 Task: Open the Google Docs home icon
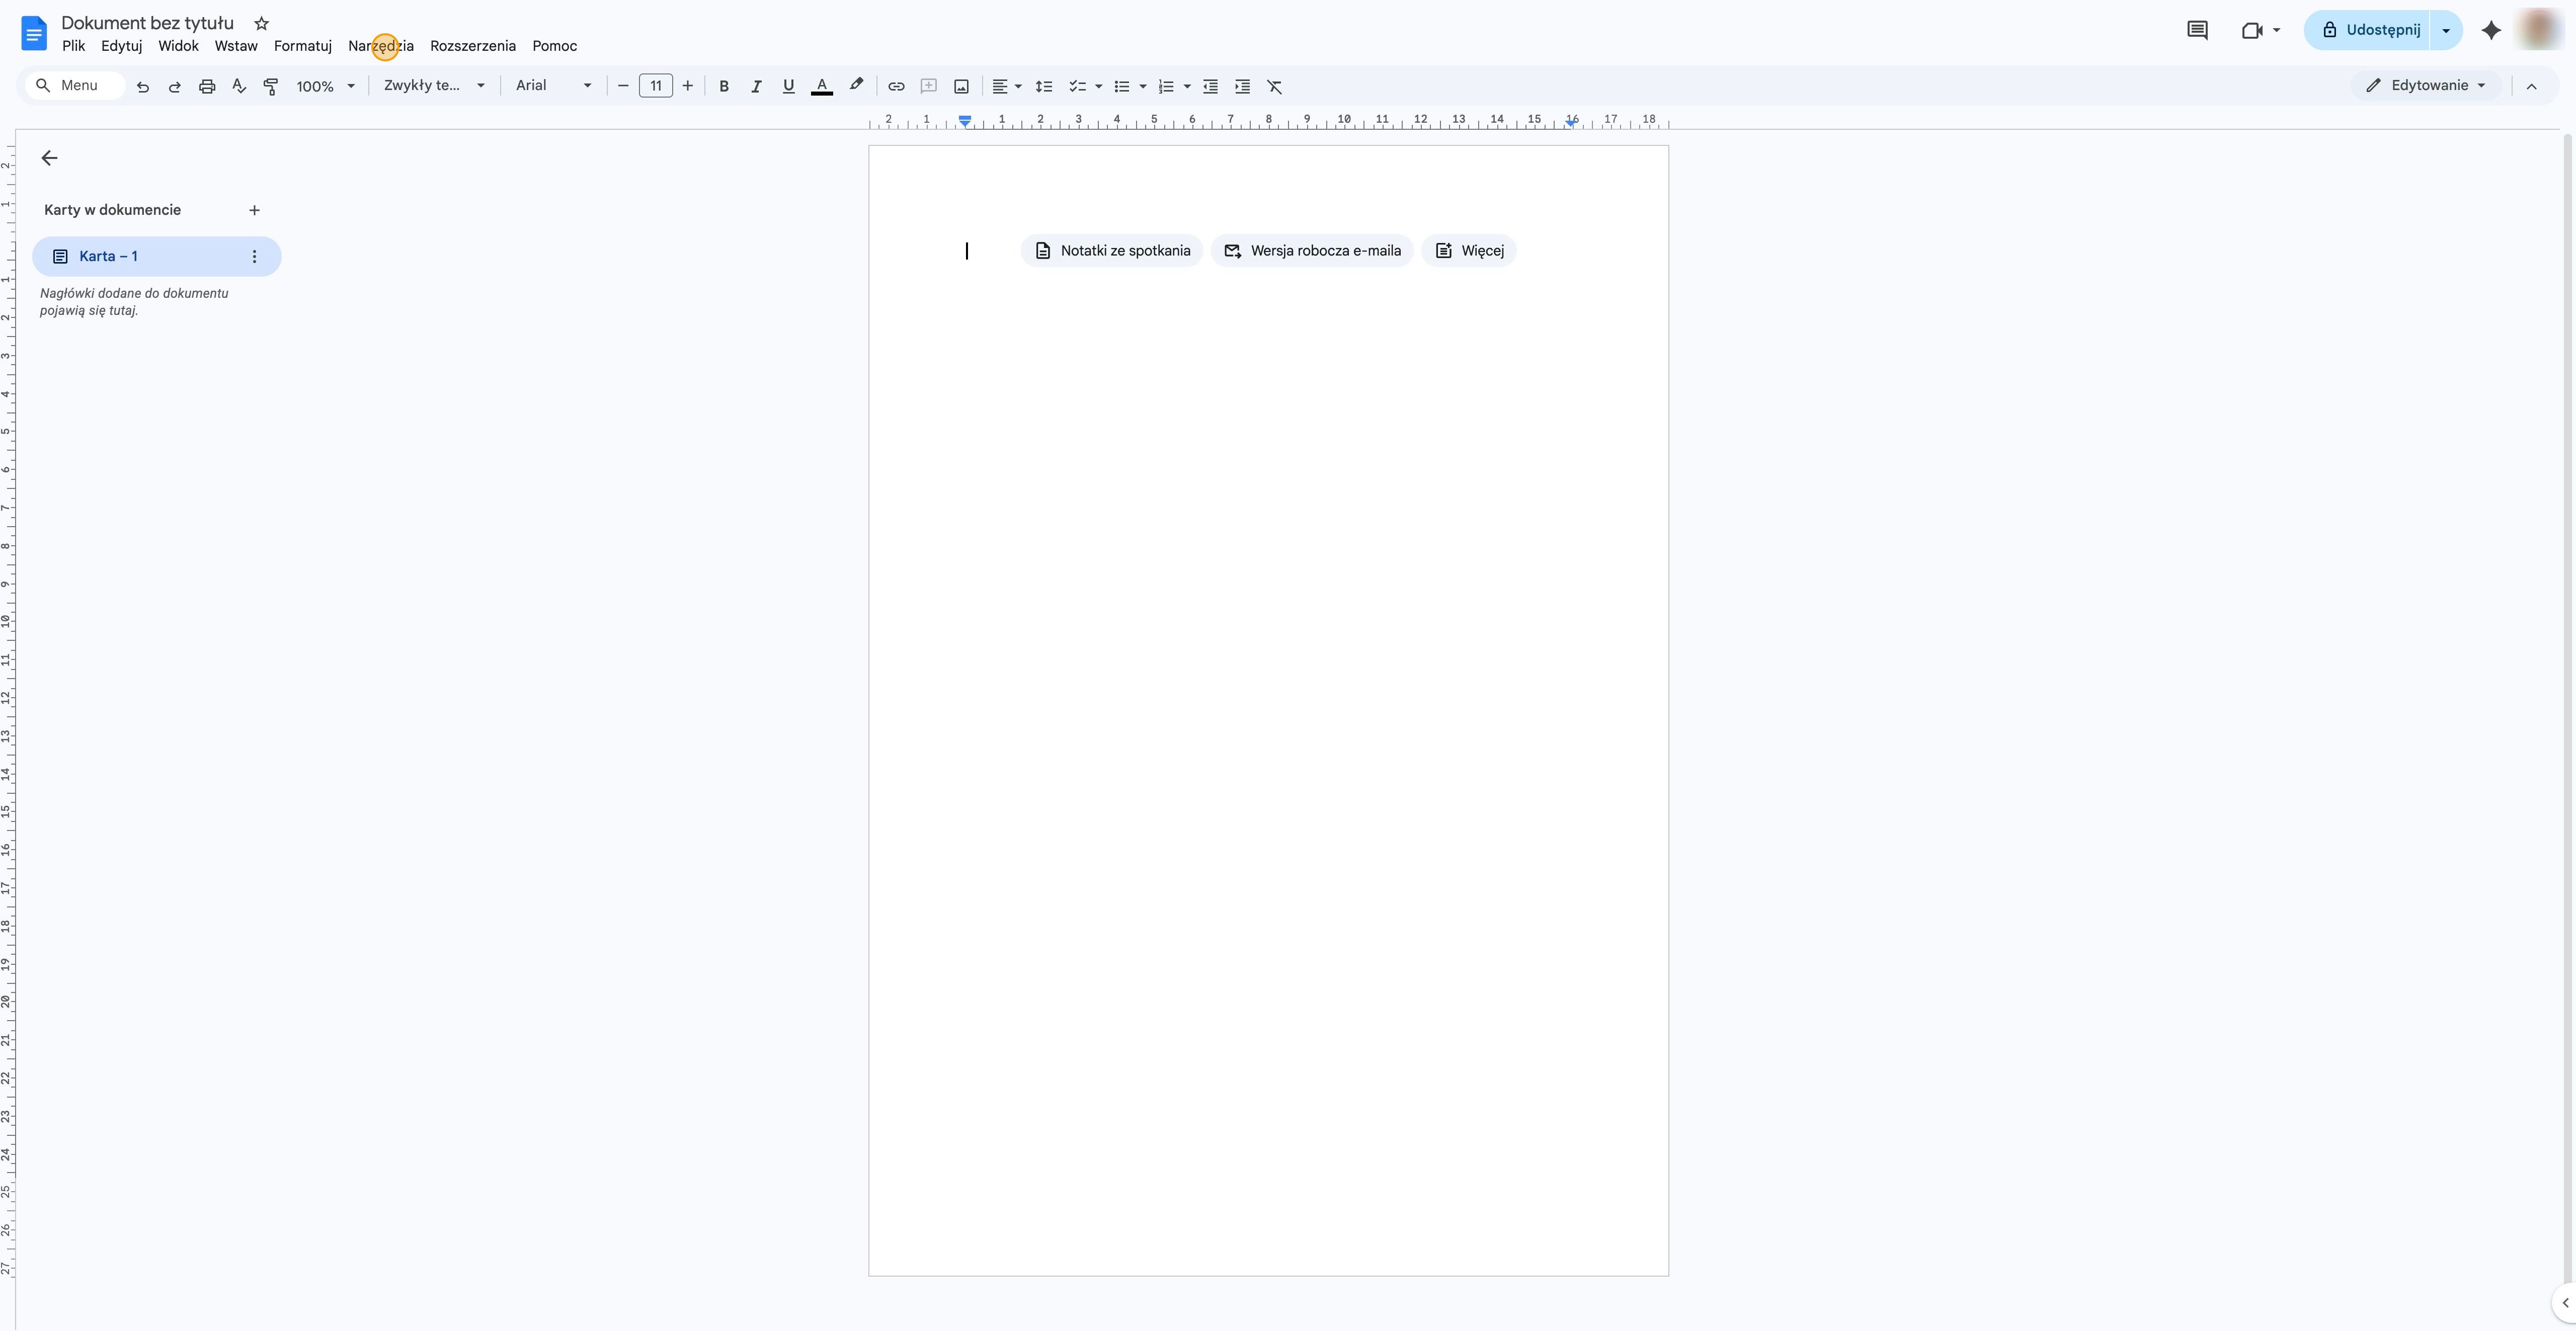click(x=34, y=33)
